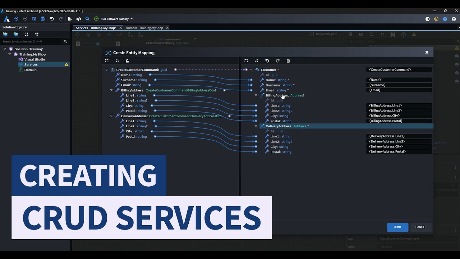Undo using the main toolbar
This screenshot has width=460, height=259.
(x=52, y=19)
